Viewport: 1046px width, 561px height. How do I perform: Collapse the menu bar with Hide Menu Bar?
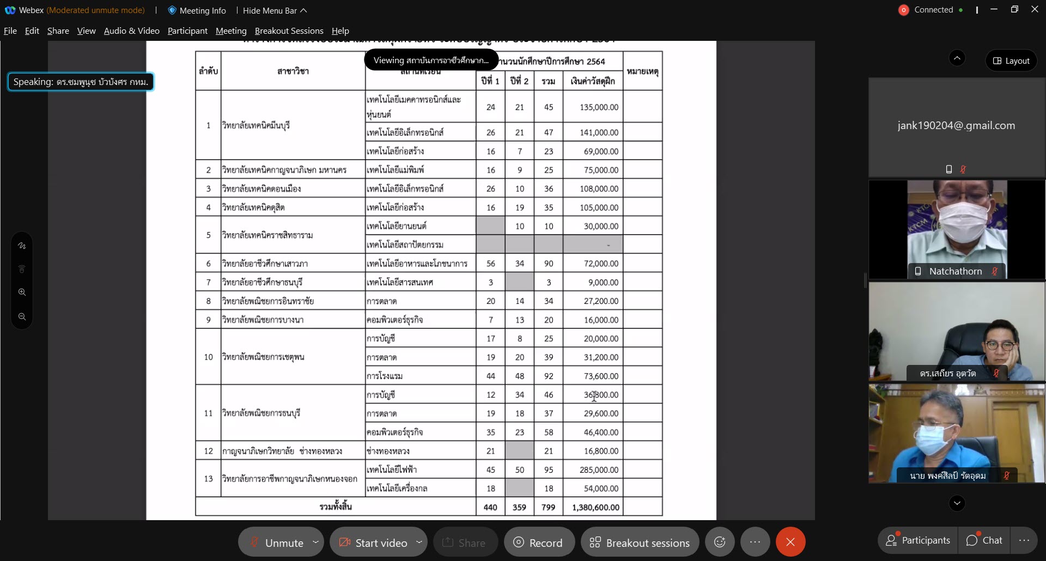click(x=275, y=10)
